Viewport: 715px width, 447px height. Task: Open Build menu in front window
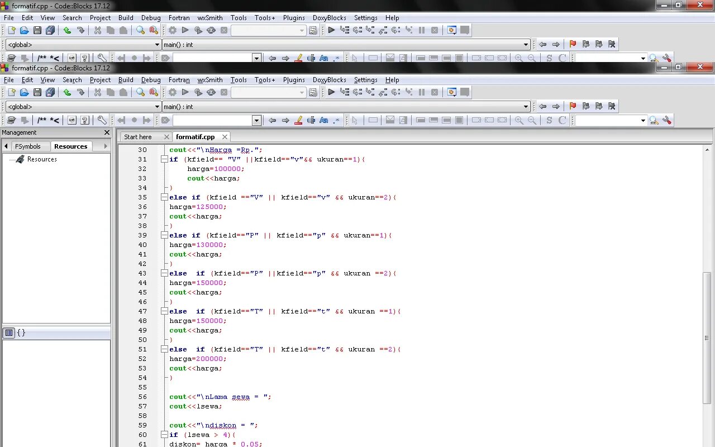[x=126, y=80]
